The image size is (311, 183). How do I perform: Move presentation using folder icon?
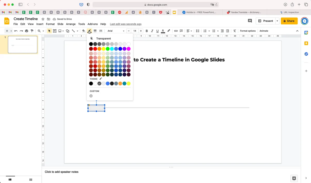(48, 19)
